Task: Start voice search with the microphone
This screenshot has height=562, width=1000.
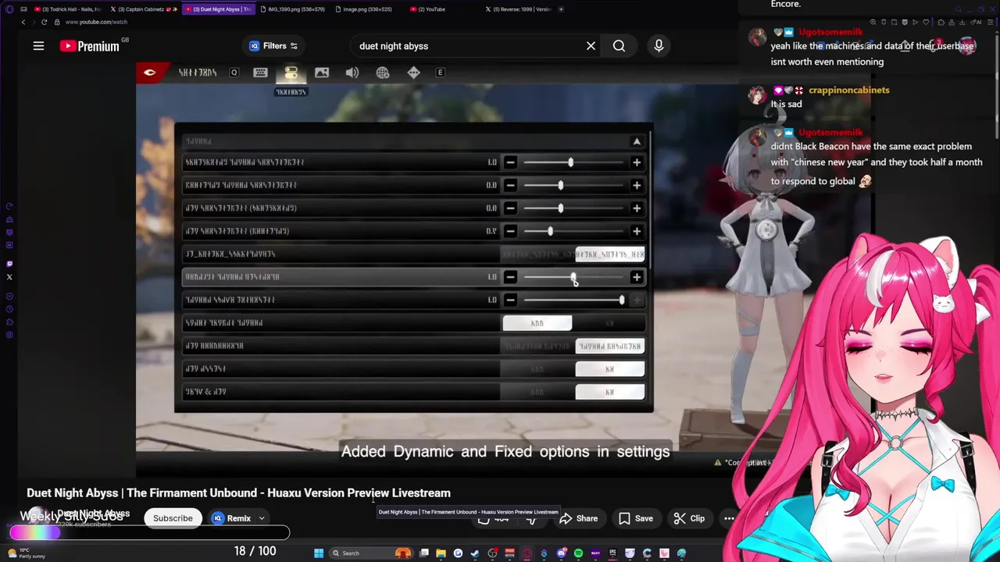Action: click(x=659, y=46)
